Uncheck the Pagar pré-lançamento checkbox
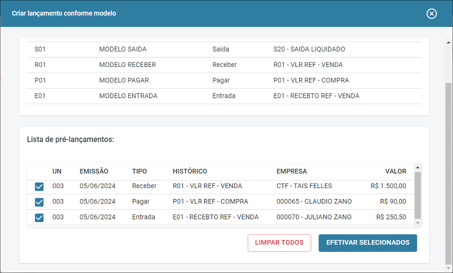Screen dimensions: 453x273 (39, 202)
